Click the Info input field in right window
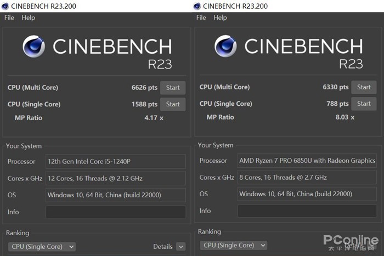 (307, 211)
